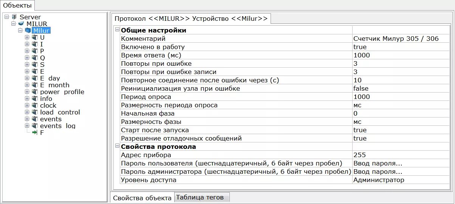Open the Свойства объекта tab
455x204 pixels.
tap(142, 198)
